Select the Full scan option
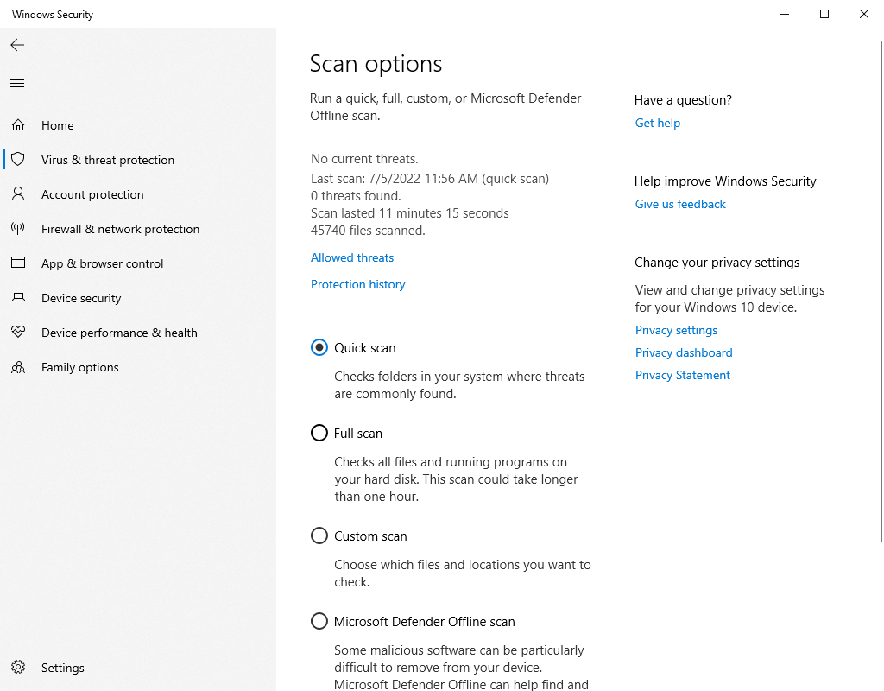 319,433
